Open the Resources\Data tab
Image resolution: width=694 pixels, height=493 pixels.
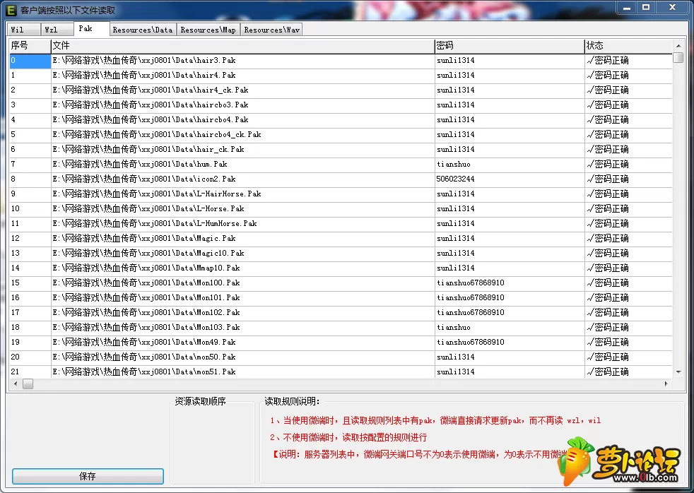coord(143,30)
